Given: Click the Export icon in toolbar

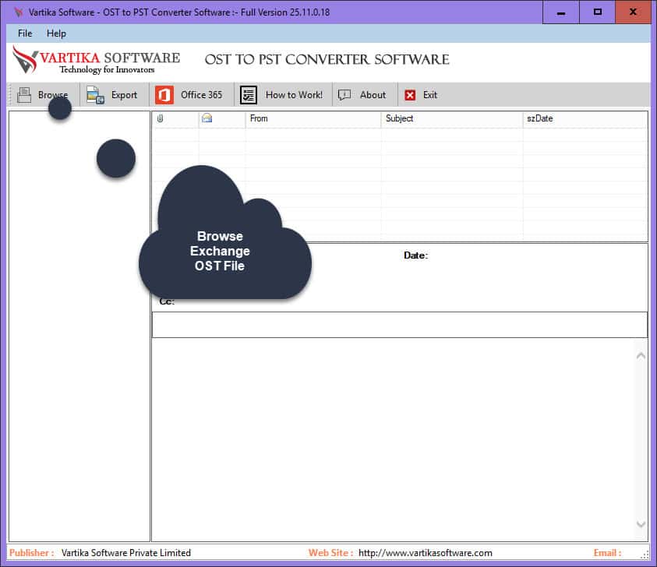Looking at the screenshot, I should [x=95, y=95].
